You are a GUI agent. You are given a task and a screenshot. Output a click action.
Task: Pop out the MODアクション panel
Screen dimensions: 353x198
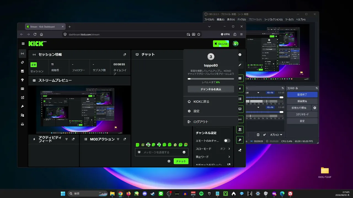125,139
